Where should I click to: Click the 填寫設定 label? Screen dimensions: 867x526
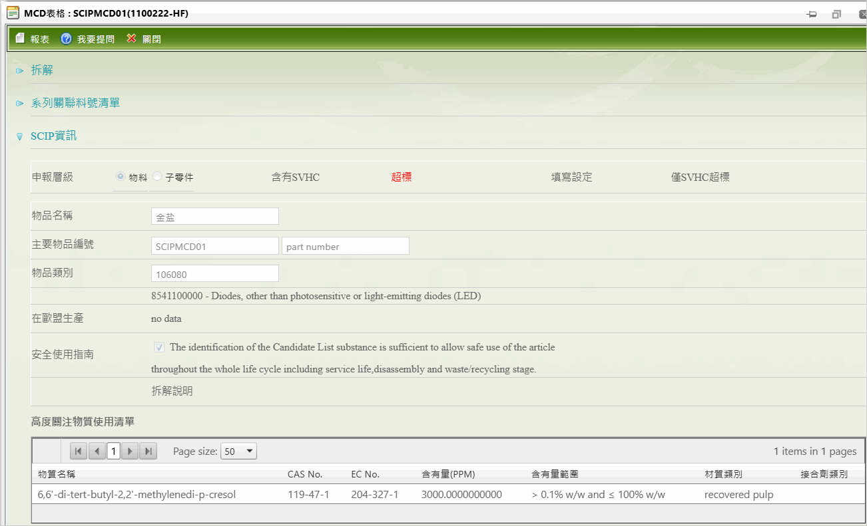571,177
